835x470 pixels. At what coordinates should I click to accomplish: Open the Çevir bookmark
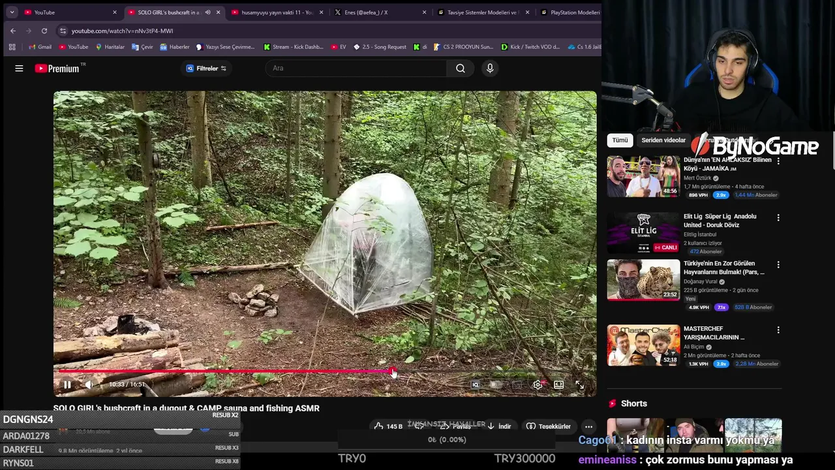point(142,47)
